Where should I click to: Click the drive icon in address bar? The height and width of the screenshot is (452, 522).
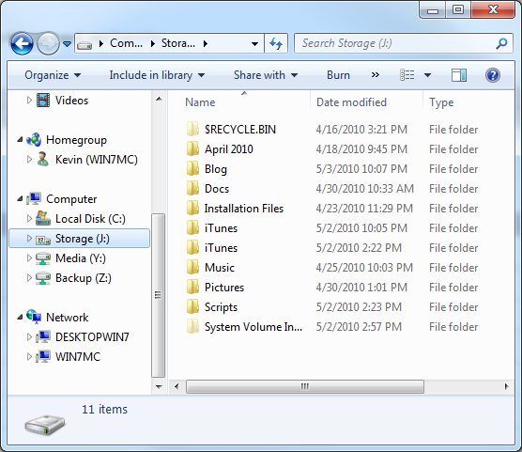[x=84, y=44]
